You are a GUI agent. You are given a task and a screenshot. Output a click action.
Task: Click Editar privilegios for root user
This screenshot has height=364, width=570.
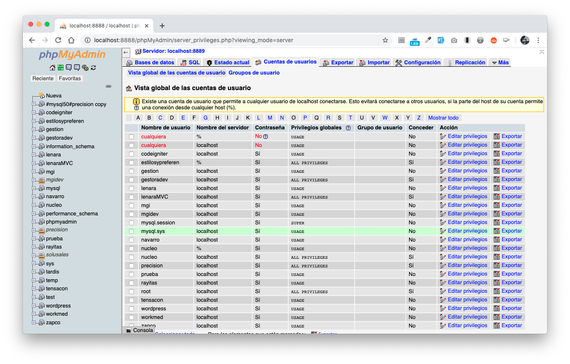[464, 291]
